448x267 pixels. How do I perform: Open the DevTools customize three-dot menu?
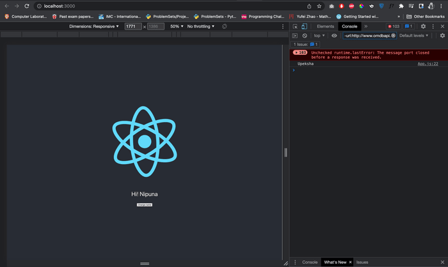[433, 26]
